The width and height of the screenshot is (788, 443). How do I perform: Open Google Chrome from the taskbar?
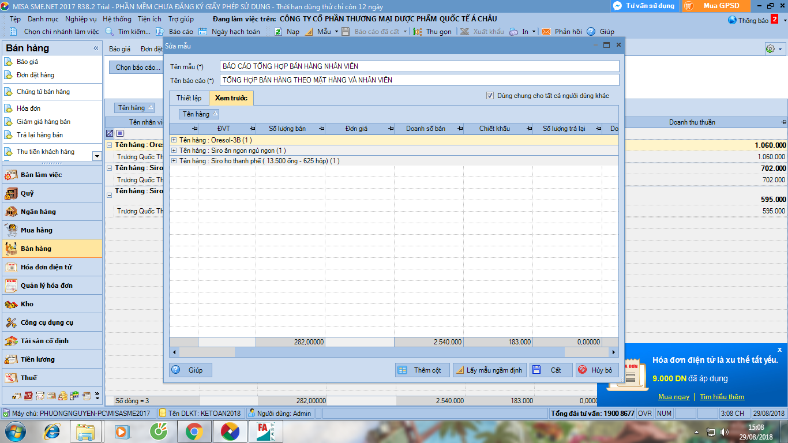pos(194,431)
